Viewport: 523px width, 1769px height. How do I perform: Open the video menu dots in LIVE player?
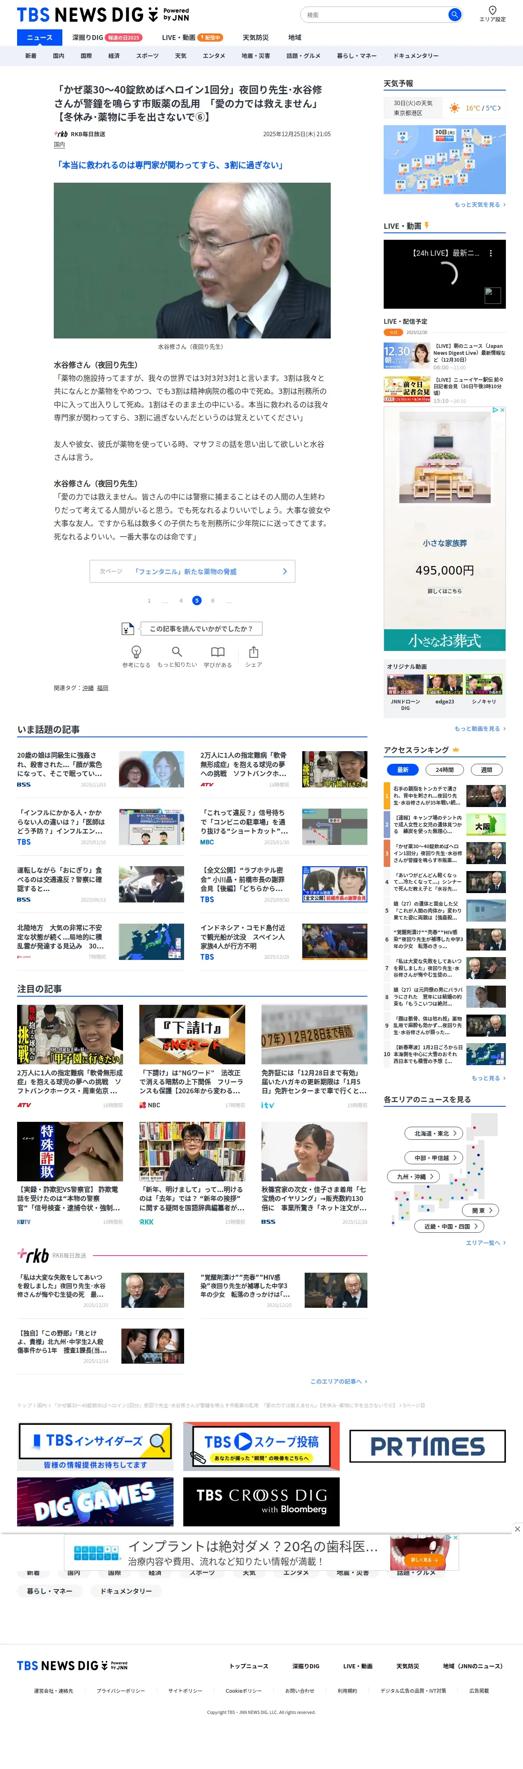[490, 253]
